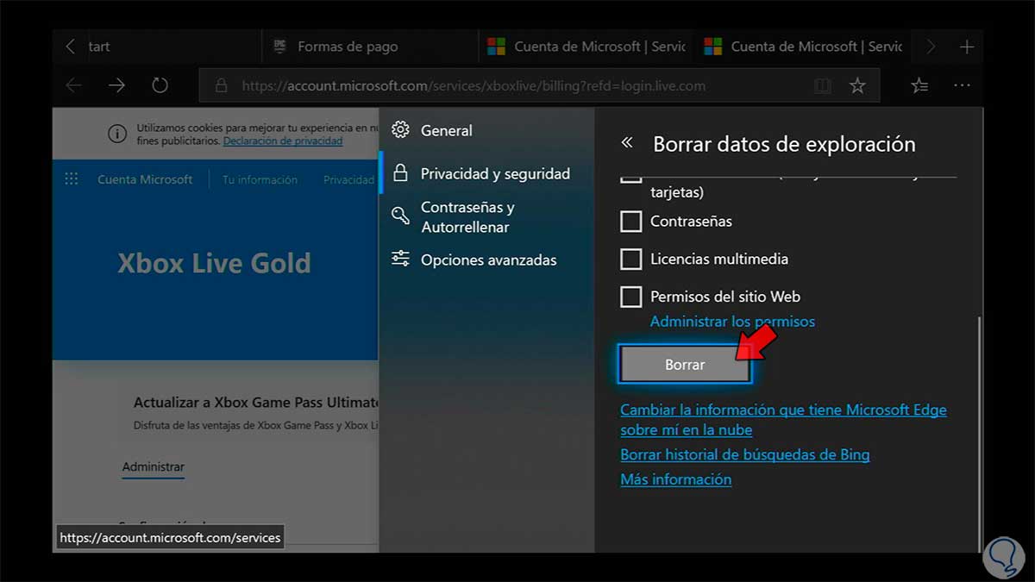
Task: Open Tu información in the page navigation
Action: point(260,179)
